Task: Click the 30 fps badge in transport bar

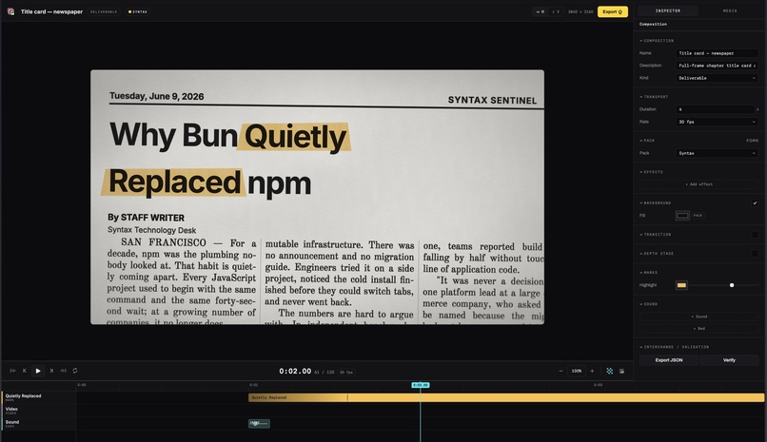Action: click(346, 373)
